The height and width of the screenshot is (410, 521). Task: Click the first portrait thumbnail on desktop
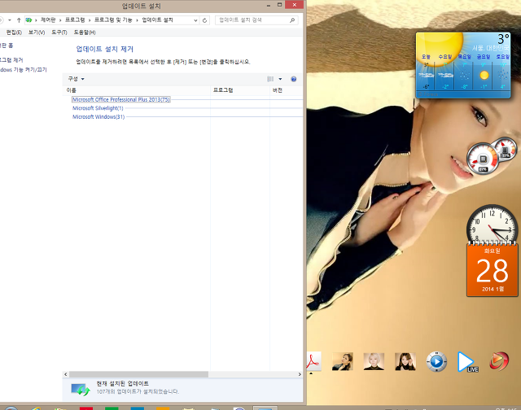343,361
